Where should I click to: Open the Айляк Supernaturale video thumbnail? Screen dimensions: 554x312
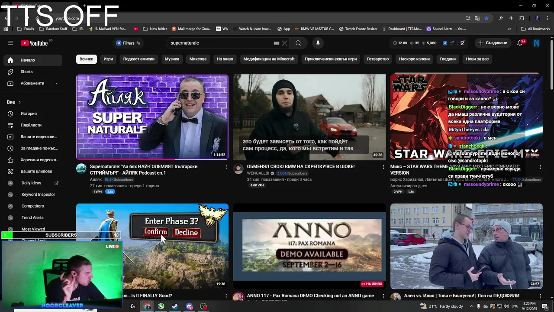coord(152,117)
